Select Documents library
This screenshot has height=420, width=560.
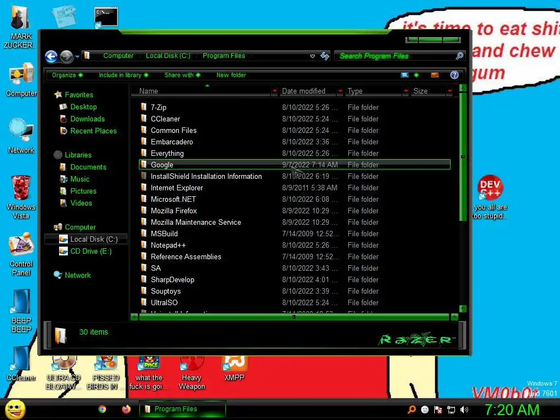pos(88,167)
